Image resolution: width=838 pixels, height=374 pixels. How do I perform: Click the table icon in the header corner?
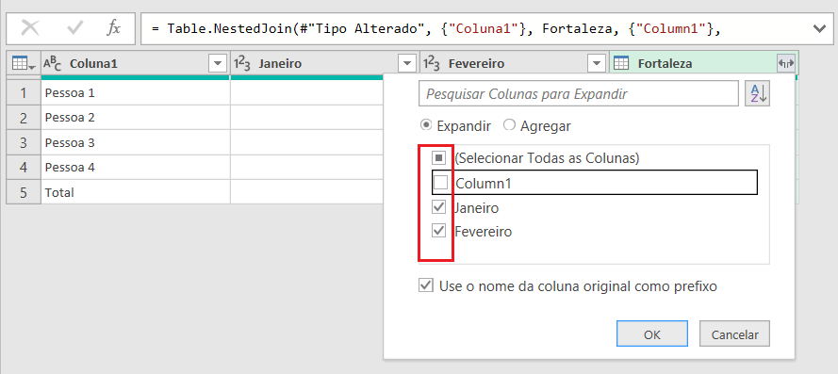[x=24, y=64]
